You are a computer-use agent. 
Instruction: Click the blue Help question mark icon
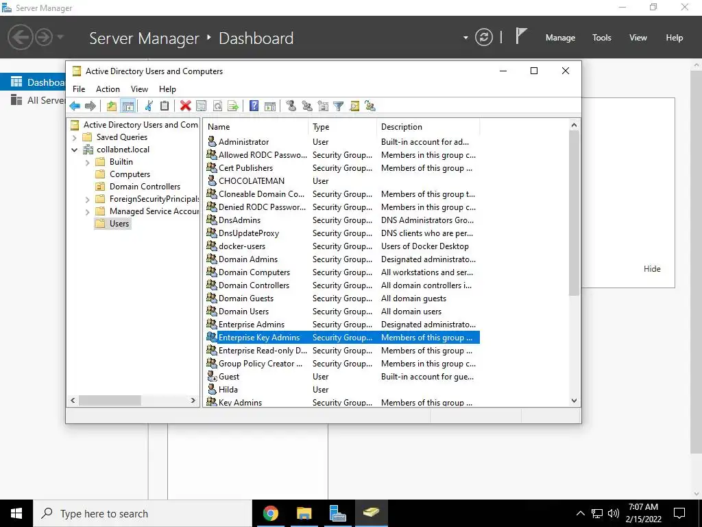254,106
